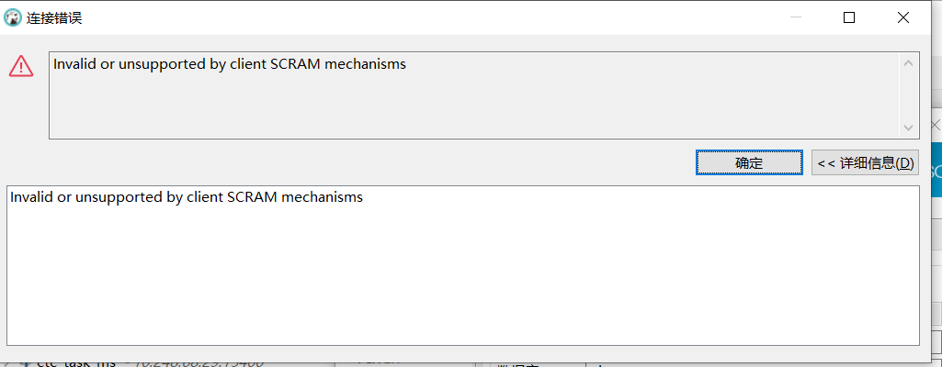This screenshot has width=942, height=367.
Task: Close the 连接错误 dialog
Action: 903,17
